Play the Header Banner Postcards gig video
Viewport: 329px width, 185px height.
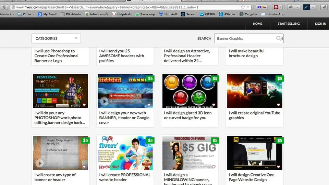(104, 101)
